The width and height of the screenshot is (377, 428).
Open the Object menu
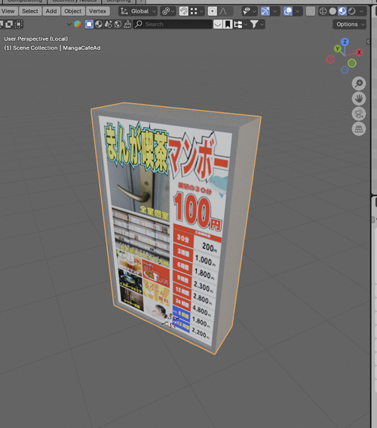[73, 11]
